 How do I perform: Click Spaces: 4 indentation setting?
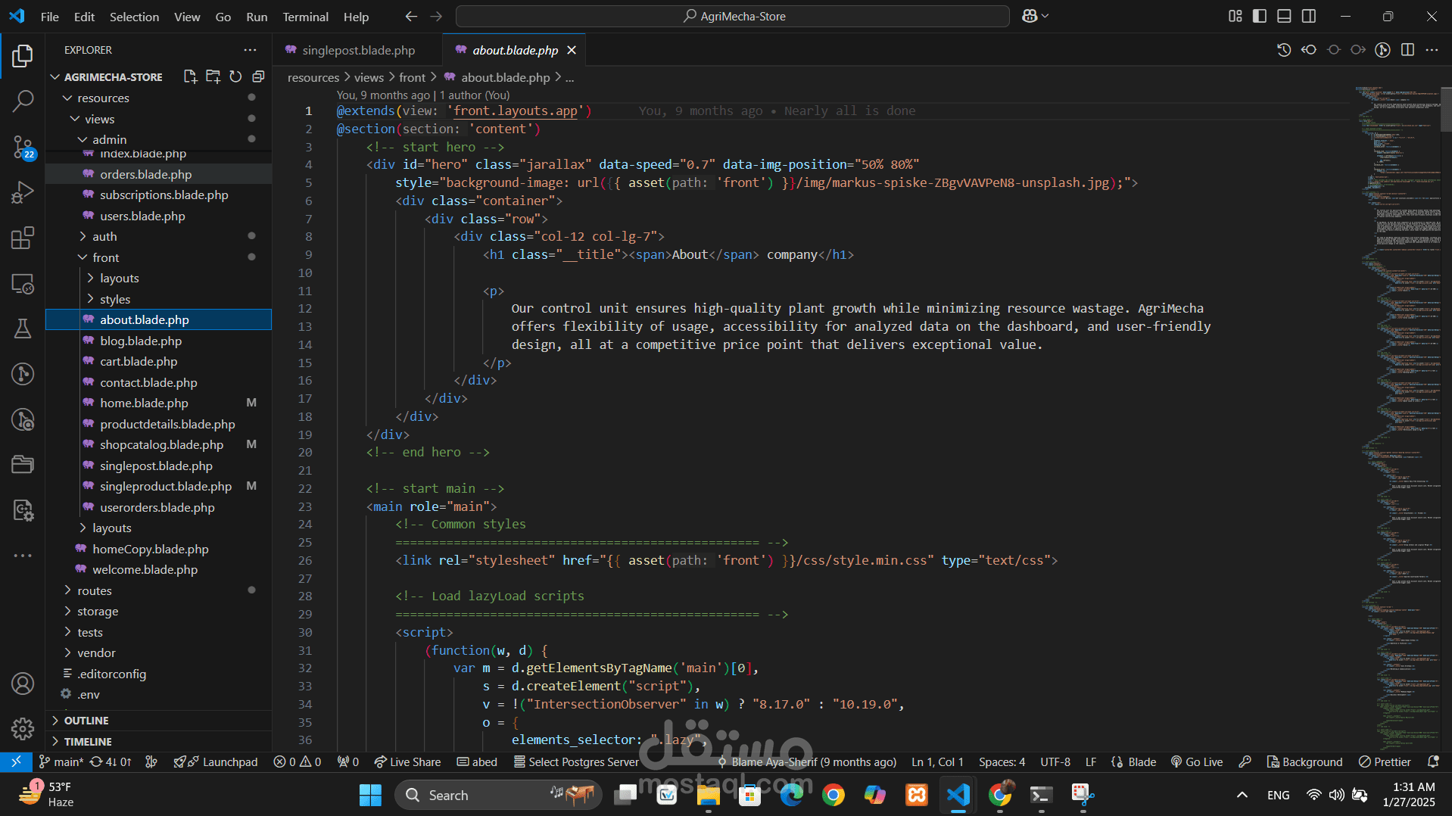pos(1002,761)
